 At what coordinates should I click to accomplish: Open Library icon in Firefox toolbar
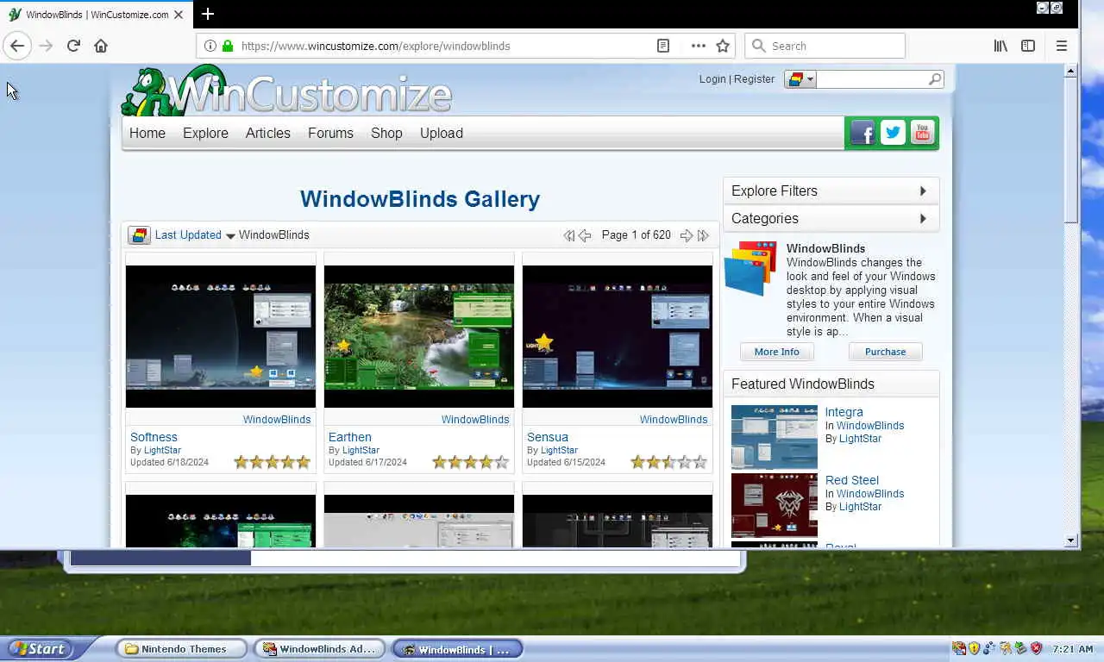[1000, 46]
